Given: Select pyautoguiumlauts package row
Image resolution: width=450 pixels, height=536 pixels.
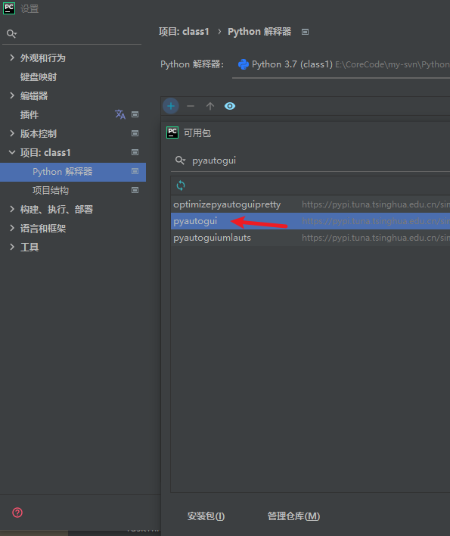Looking at the screenshot, I should (310, 238).
